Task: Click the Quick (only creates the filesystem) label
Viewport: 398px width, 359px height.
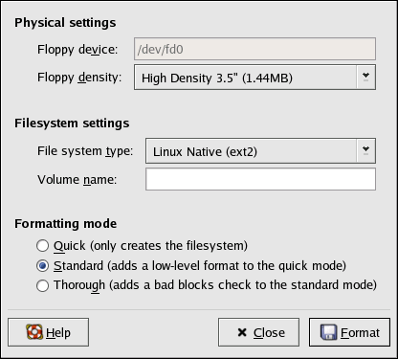Action: [x=150, y=246]
